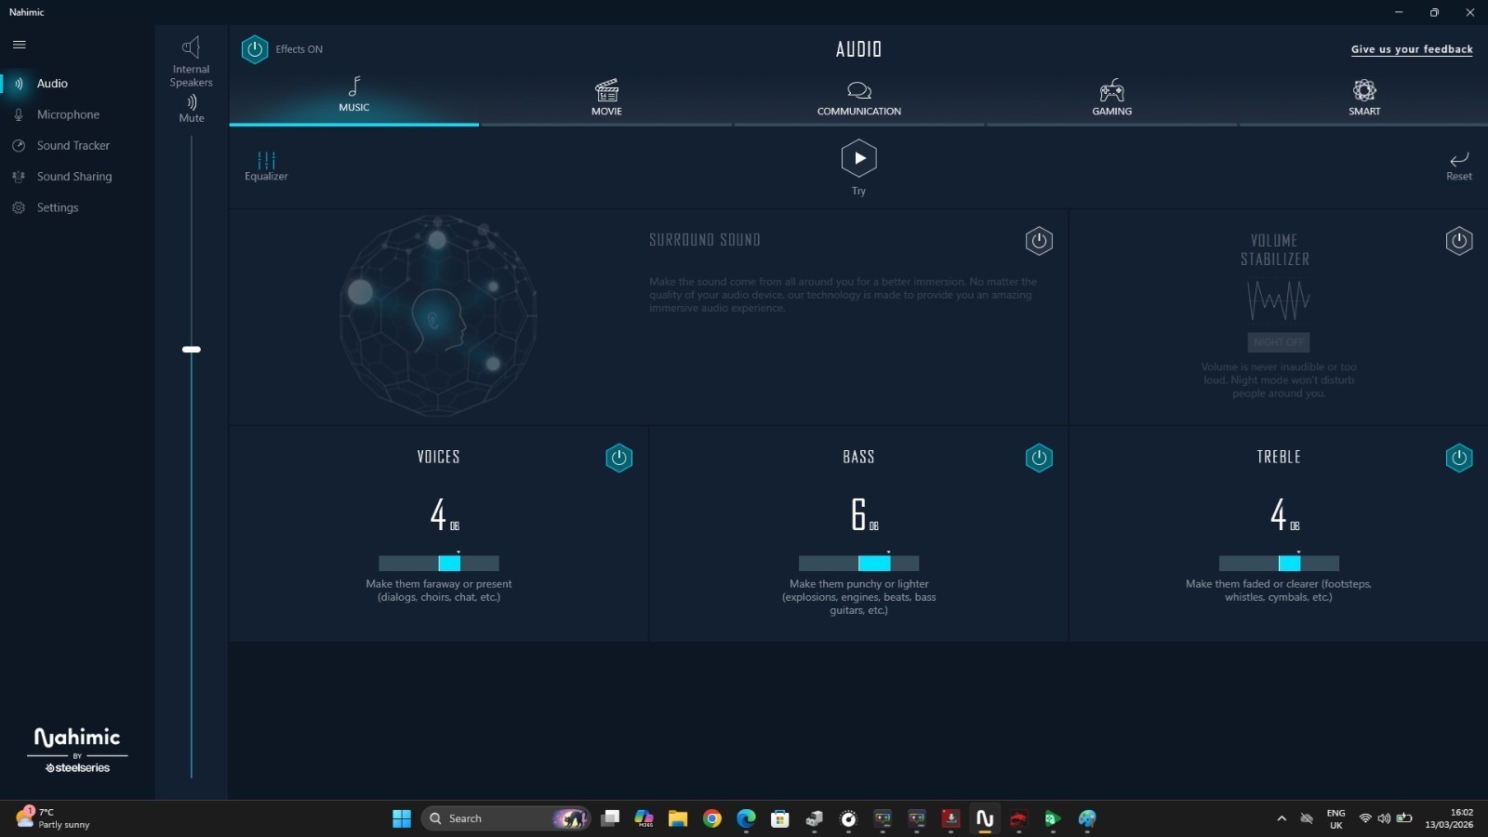Open the ENG UK language switcher
The height and width of the screenshot is (837, 1488).
[x=1336, y=818]
